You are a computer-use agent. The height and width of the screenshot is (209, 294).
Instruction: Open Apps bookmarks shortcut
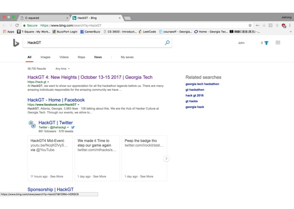[8, 32]
